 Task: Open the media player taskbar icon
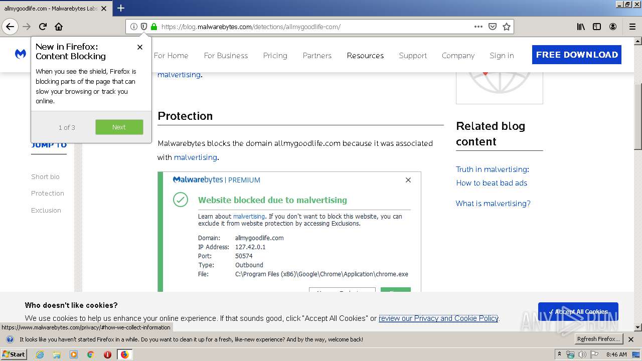(74, 354)
